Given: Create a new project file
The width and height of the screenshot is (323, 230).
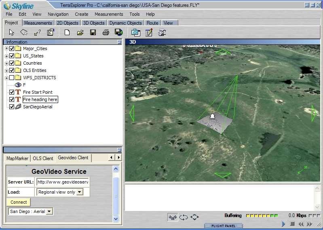Looking at the screenshot, I should (x=67, y=32).
